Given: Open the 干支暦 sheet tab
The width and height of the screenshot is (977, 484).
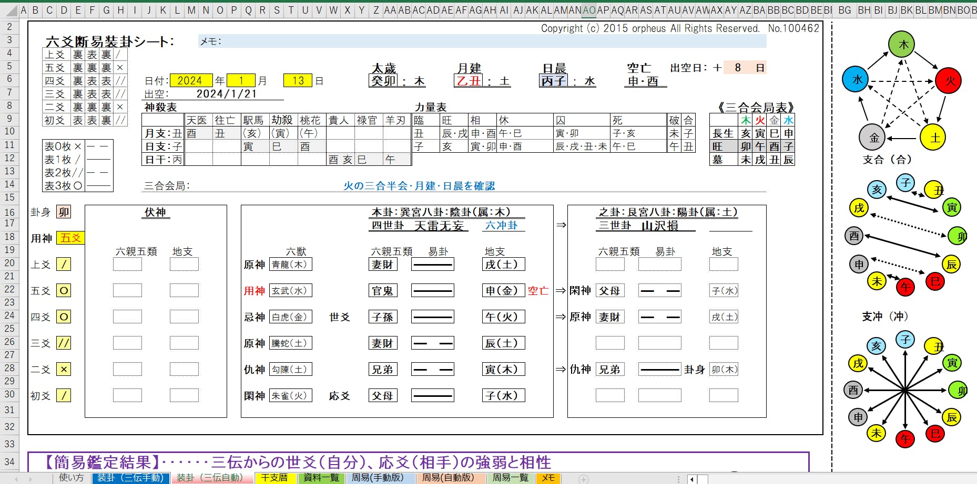Looking at the screenshot, I should [274, 478].
